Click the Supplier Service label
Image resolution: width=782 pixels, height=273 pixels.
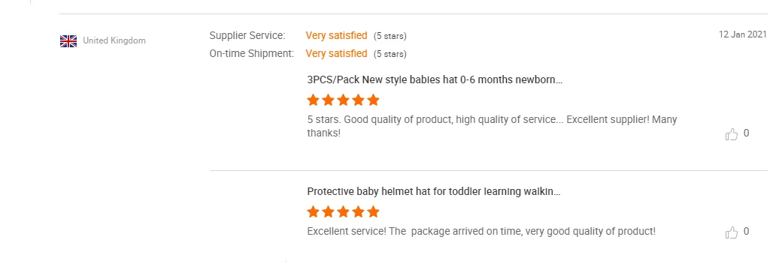247,36
